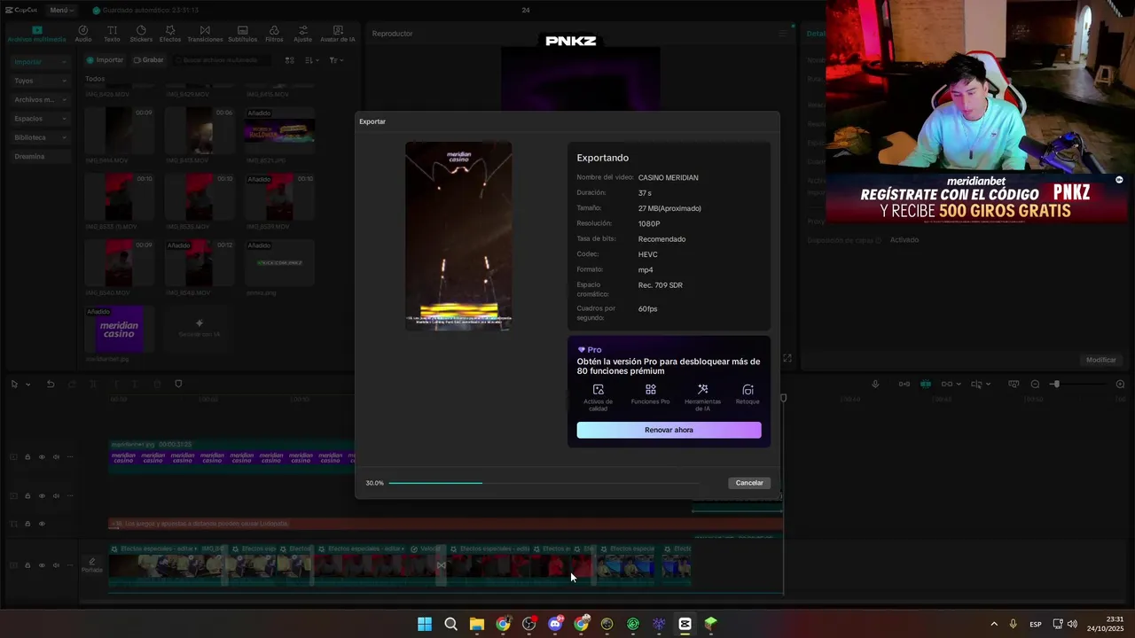1135x638 pixels.
Task: Click the record voiceover microphone icon
Action: (x=875, y=385)
